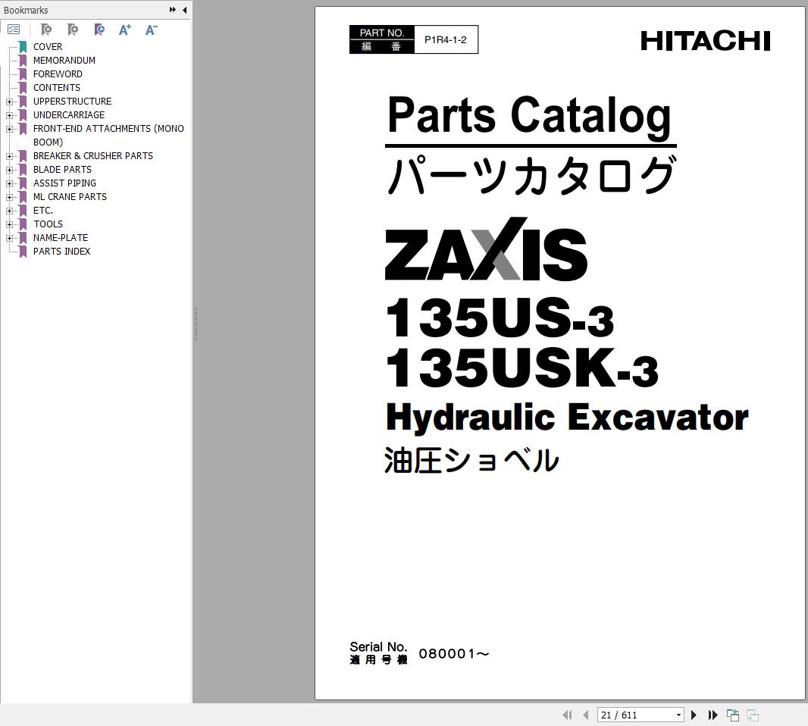Open the CONTENTS bookmark

[57, 88]
